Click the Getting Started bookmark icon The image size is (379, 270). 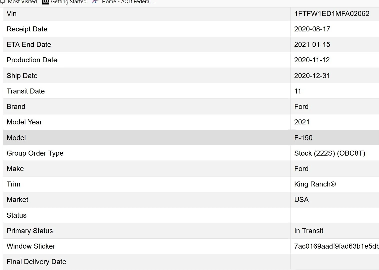[46, 2]
